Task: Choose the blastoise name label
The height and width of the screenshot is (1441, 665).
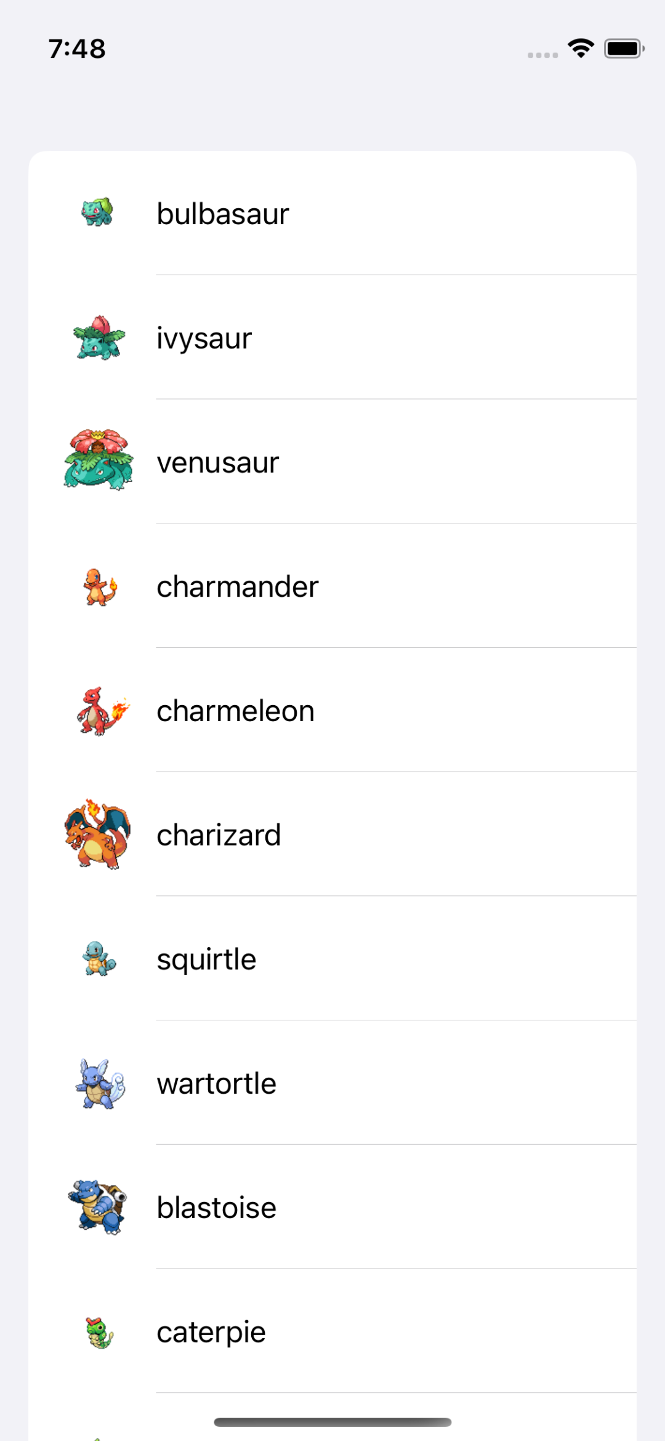Action: (x=216, y=1208)
